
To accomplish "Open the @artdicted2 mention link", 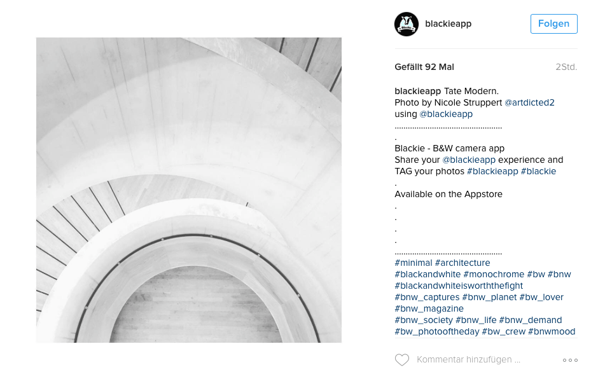I will pos(529,102).
